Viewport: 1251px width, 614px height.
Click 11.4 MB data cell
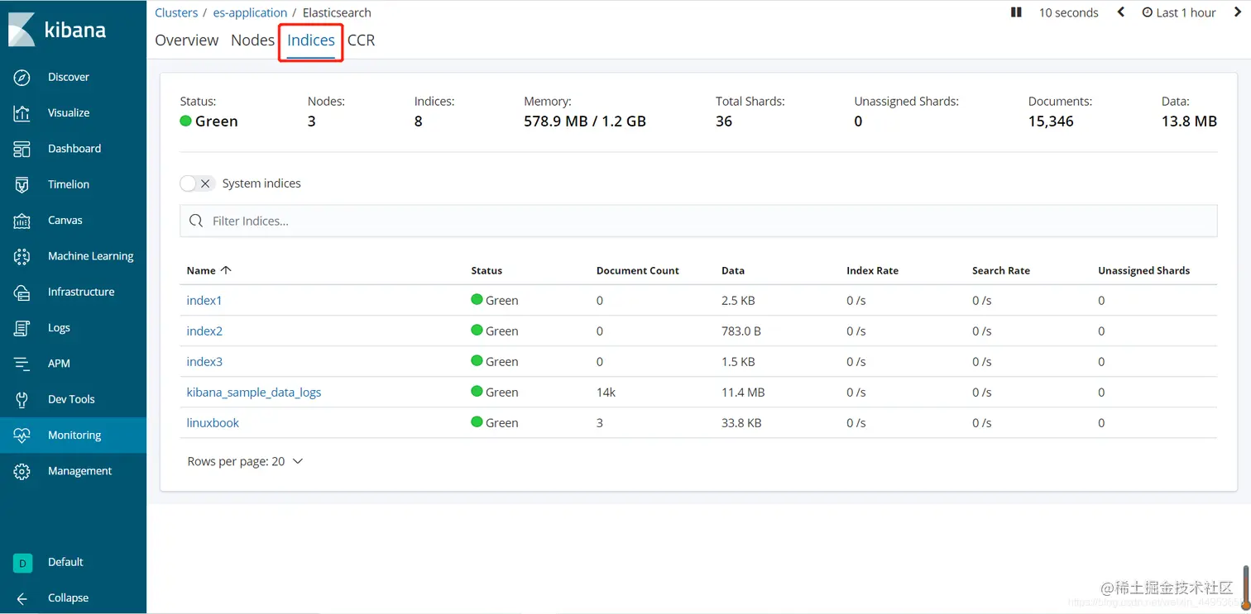pyautogui.click(x=743, y=392)
